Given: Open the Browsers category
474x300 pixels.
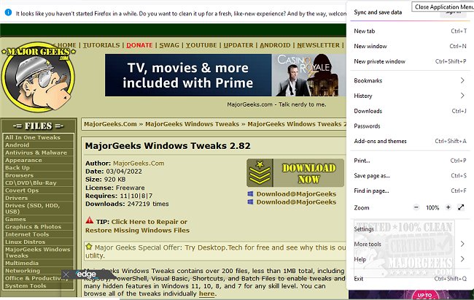Looking at the screenshot, I should [x=38, y=175].
